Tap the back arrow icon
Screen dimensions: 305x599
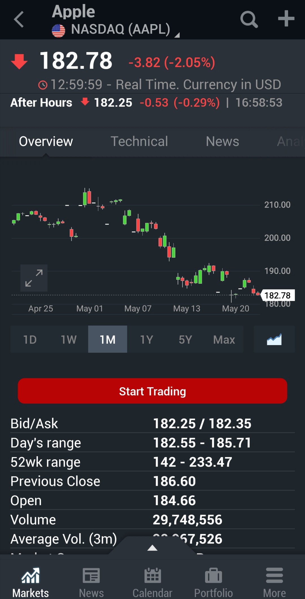point(19,20)
